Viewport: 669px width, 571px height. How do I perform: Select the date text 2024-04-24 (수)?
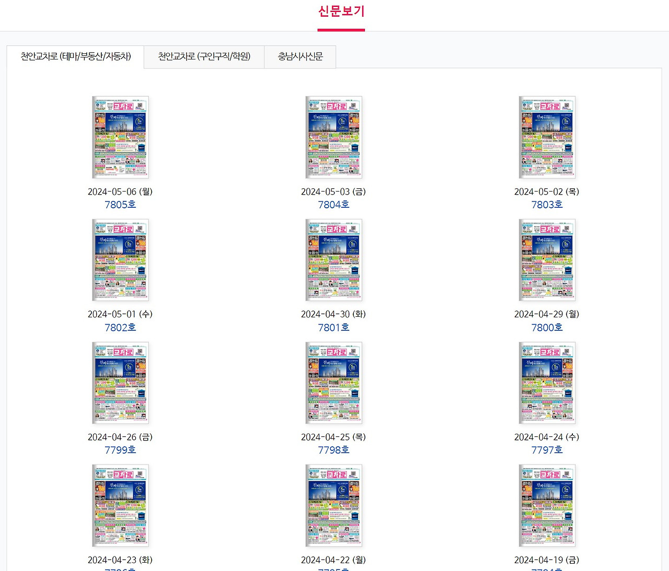(547, 437)
